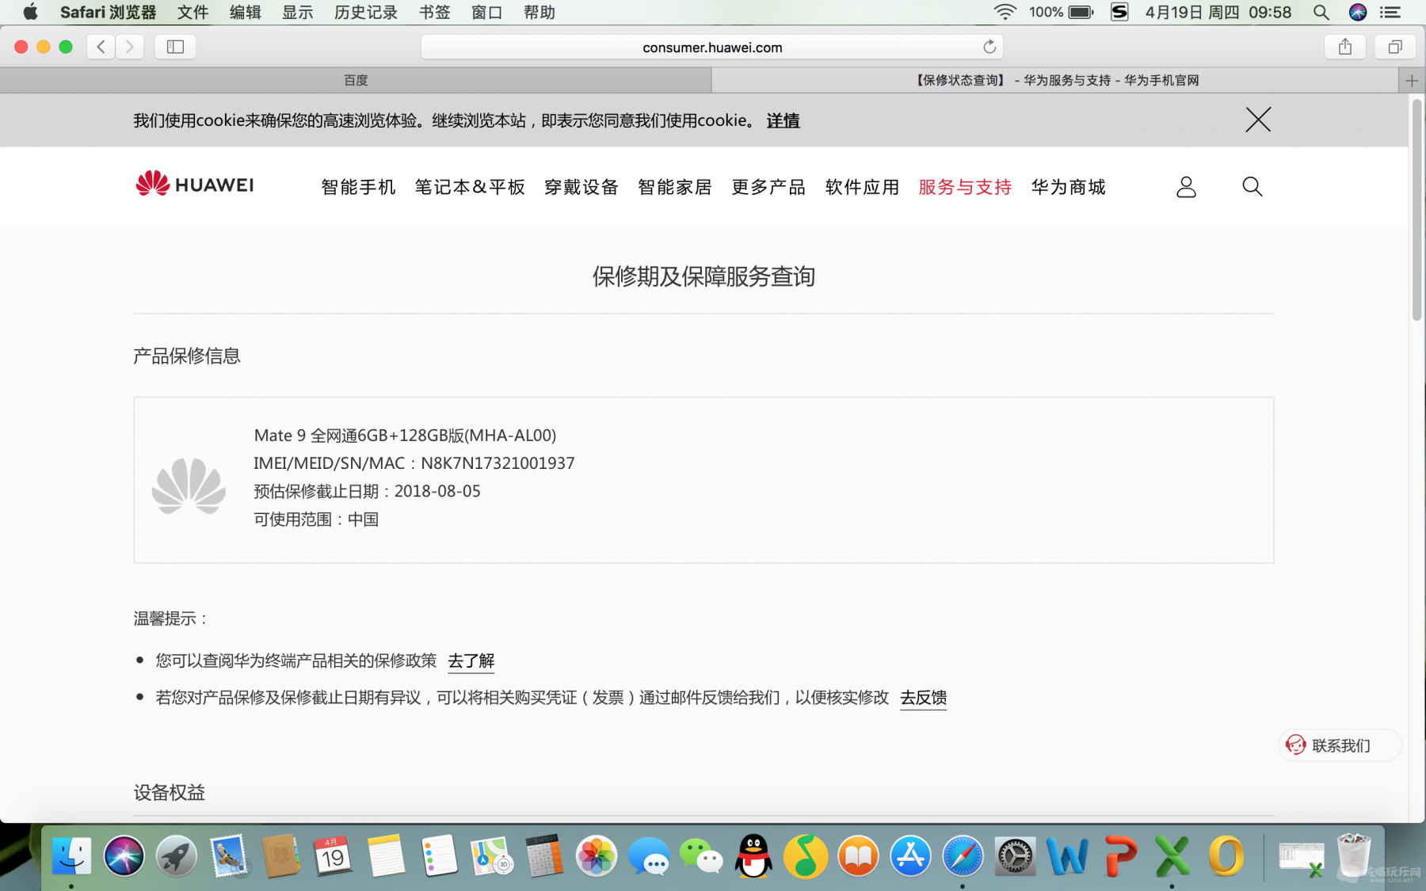This screenshot has width=1426, height=891.
Task: Open Notification Center list icon
Action: [x=1391, y=12]
